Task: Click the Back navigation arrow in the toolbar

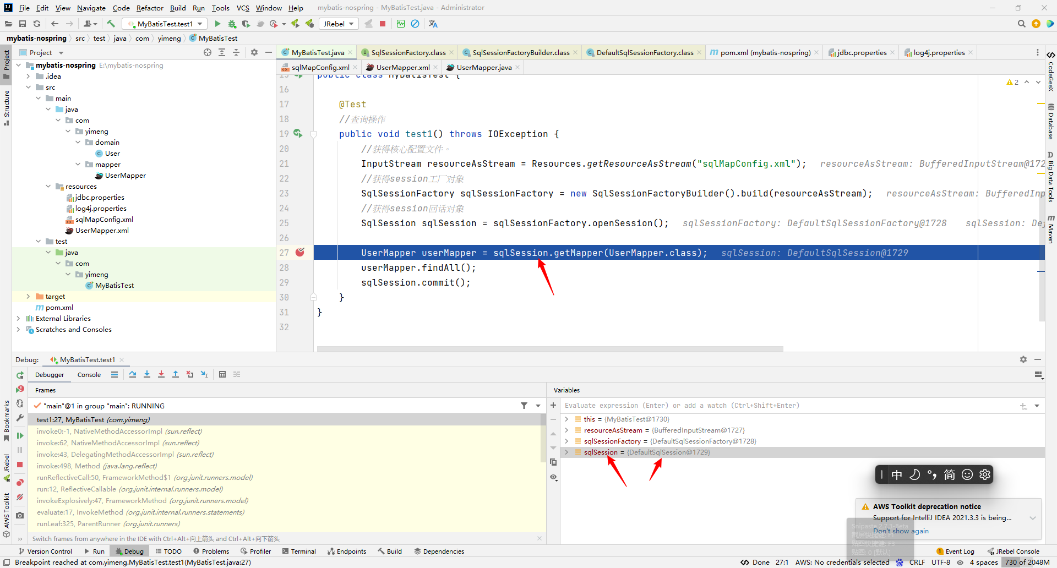Action: point(55,24)
